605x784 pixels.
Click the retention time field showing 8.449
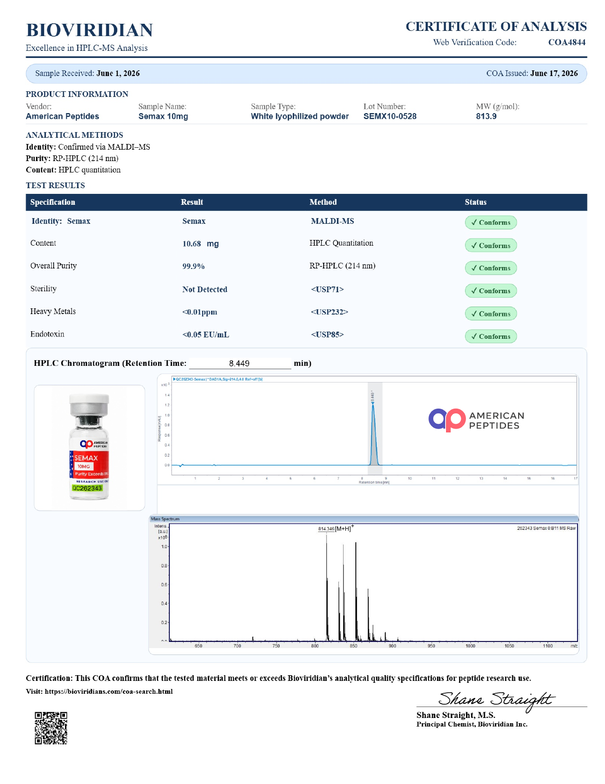pyautogui.click(x=240, y=363)
